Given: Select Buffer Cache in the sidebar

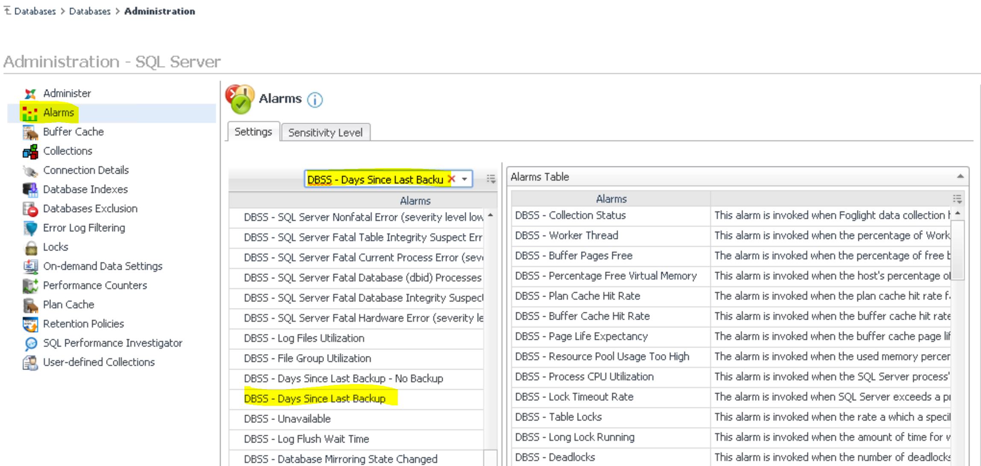Looking at the screenshot, I should (73, 132).
